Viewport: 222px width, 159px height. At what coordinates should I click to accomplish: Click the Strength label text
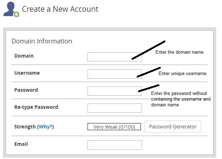coord(25,127)
